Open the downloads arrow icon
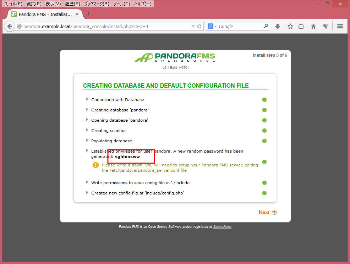 coord(278,26)
